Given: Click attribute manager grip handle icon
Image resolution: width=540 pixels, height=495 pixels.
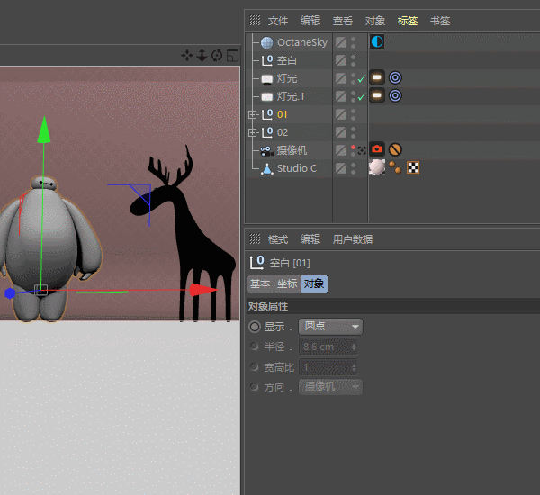Looking at the screenshot, I should [255, 238].
